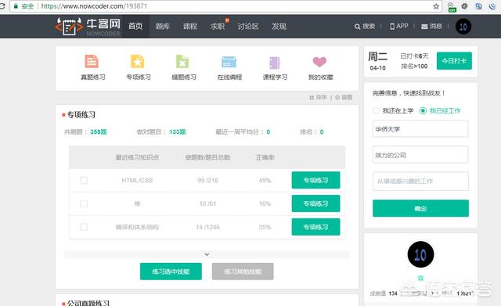Image resolution: width=501 pixels, height=306 pixels.
Task: Click the secure lock icon
Action: tap(16, 6)
